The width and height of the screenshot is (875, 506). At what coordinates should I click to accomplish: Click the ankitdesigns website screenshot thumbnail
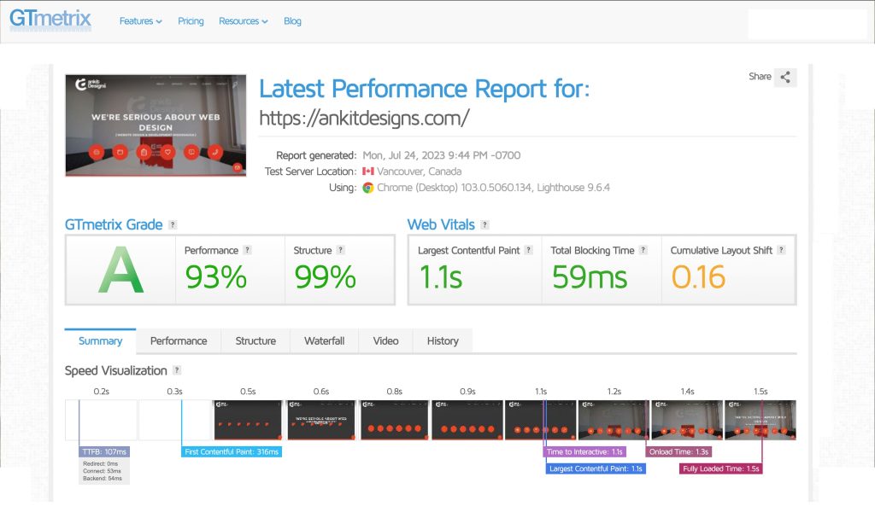156,125
